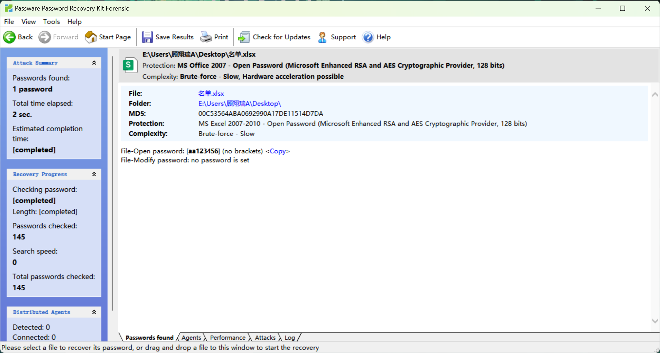Click the green spreadsheet file icon
This screenshot has height=353, width=660.
click(x=130, y=65)
